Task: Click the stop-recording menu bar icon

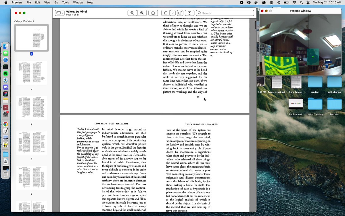Action: tap(242, 2)
